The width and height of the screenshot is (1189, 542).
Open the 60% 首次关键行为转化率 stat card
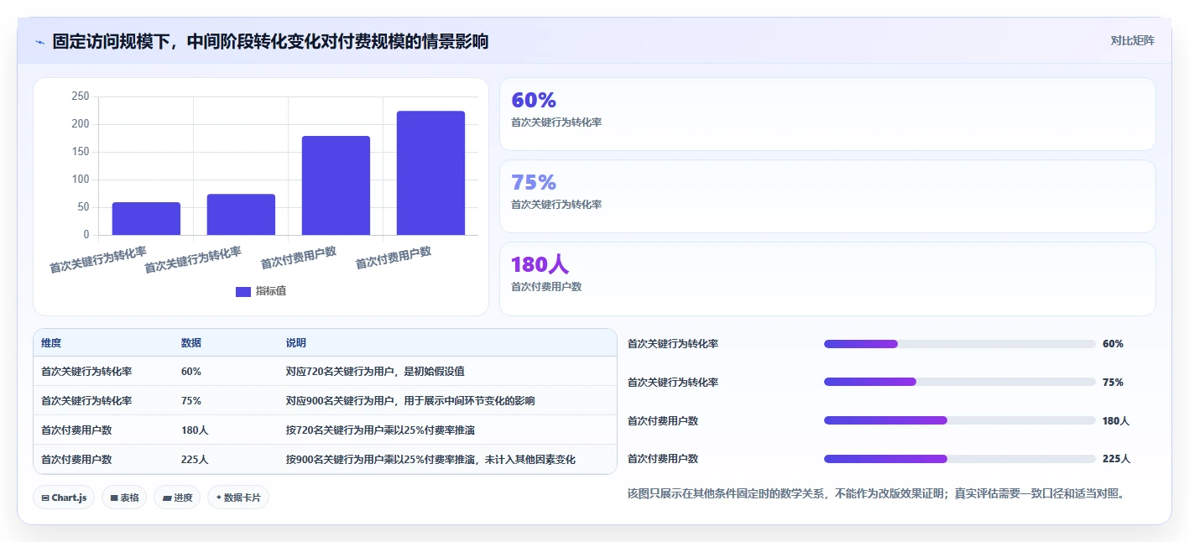pyautogui.click(x=827, y=114)
